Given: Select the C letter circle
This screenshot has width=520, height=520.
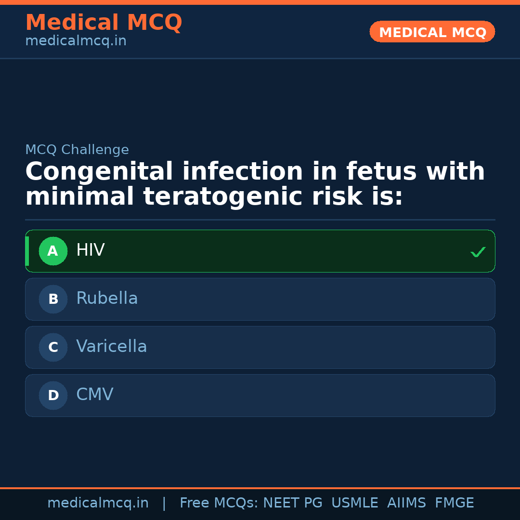Looking at the screenshot, I should (53, 348).
